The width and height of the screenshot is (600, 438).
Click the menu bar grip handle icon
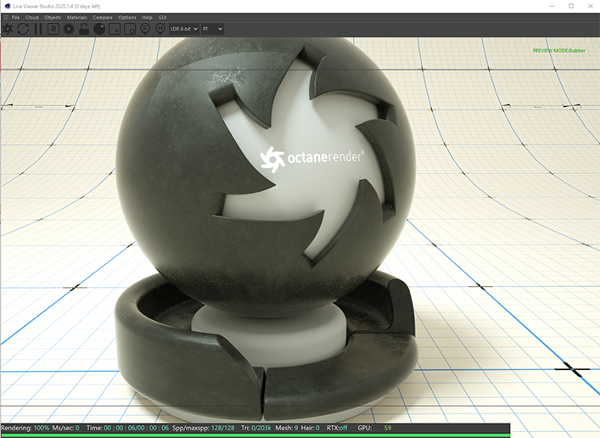click(x=6, y=18)
